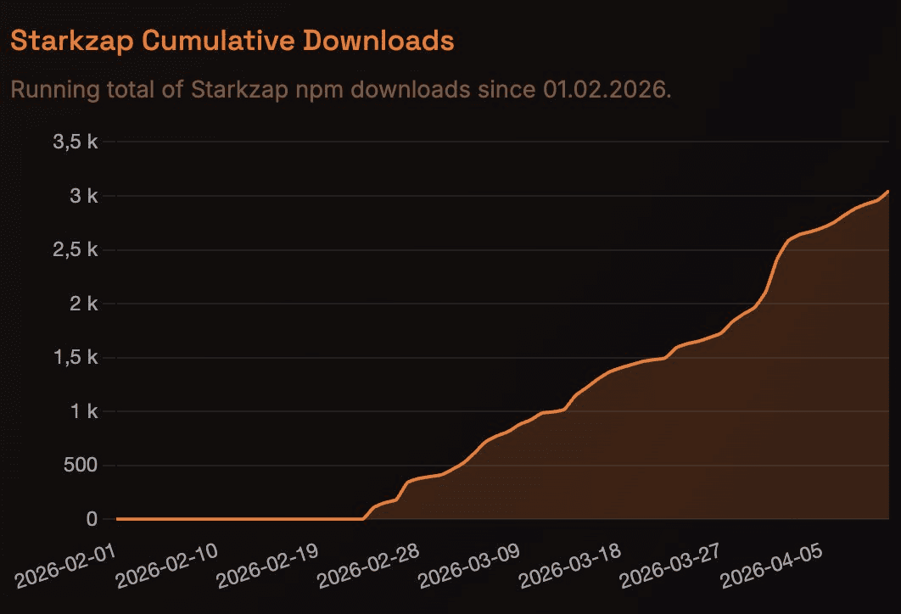This screenshot has width=901, height=614.
Task: Click the 2 k axis label
Action: [83, 304]
